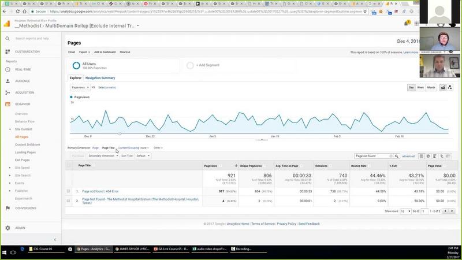Open the Windows Start menu
Screen dimensions: 462x260
click(5, 252)
